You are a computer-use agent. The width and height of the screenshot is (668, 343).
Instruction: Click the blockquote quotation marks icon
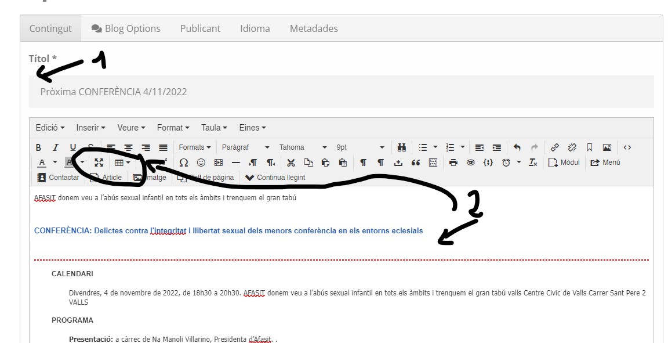pos(416,163)
